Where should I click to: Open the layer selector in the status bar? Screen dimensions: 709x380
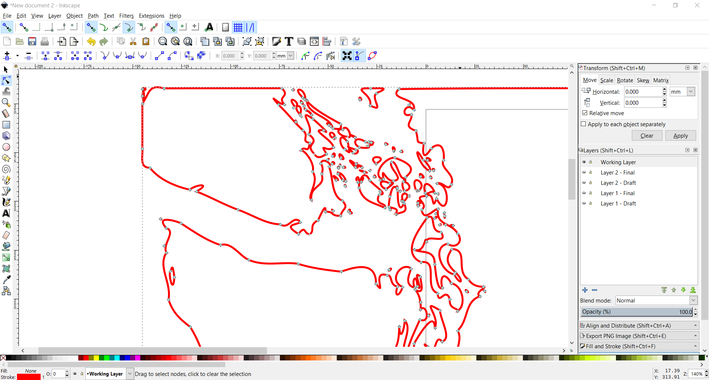tap(129, 374)
